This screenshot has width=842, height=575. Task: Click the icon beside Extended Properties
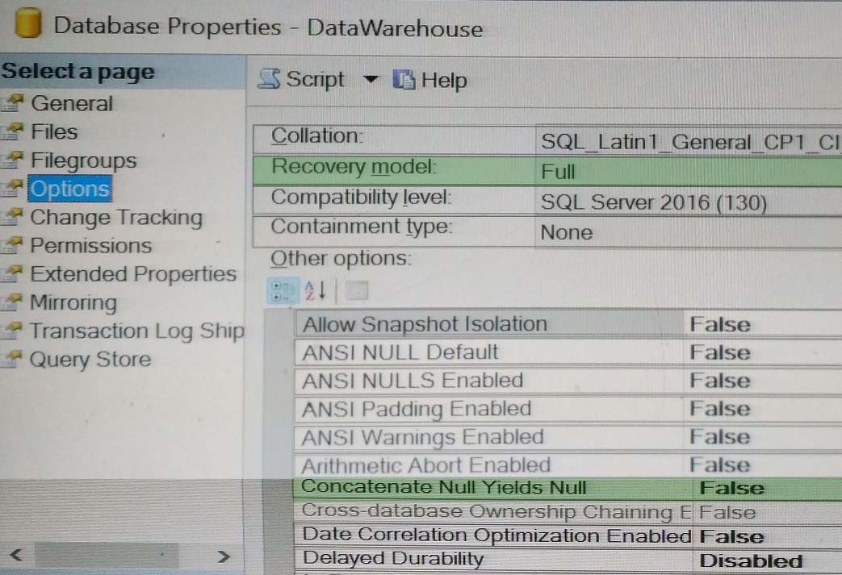pos(13,273)
